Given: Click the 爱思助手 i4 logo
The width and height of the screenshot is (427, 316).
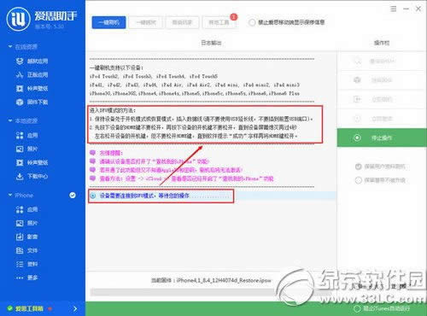Looking at the screenshot, I should (x=18, y=19).
